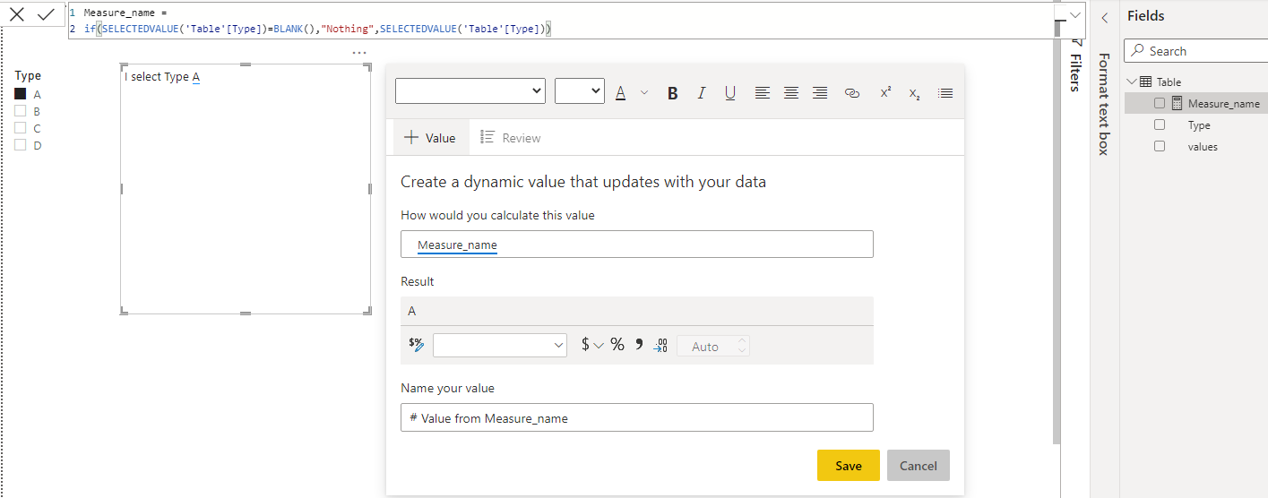Align text right

pyautogui.click(x=820, y=92)
